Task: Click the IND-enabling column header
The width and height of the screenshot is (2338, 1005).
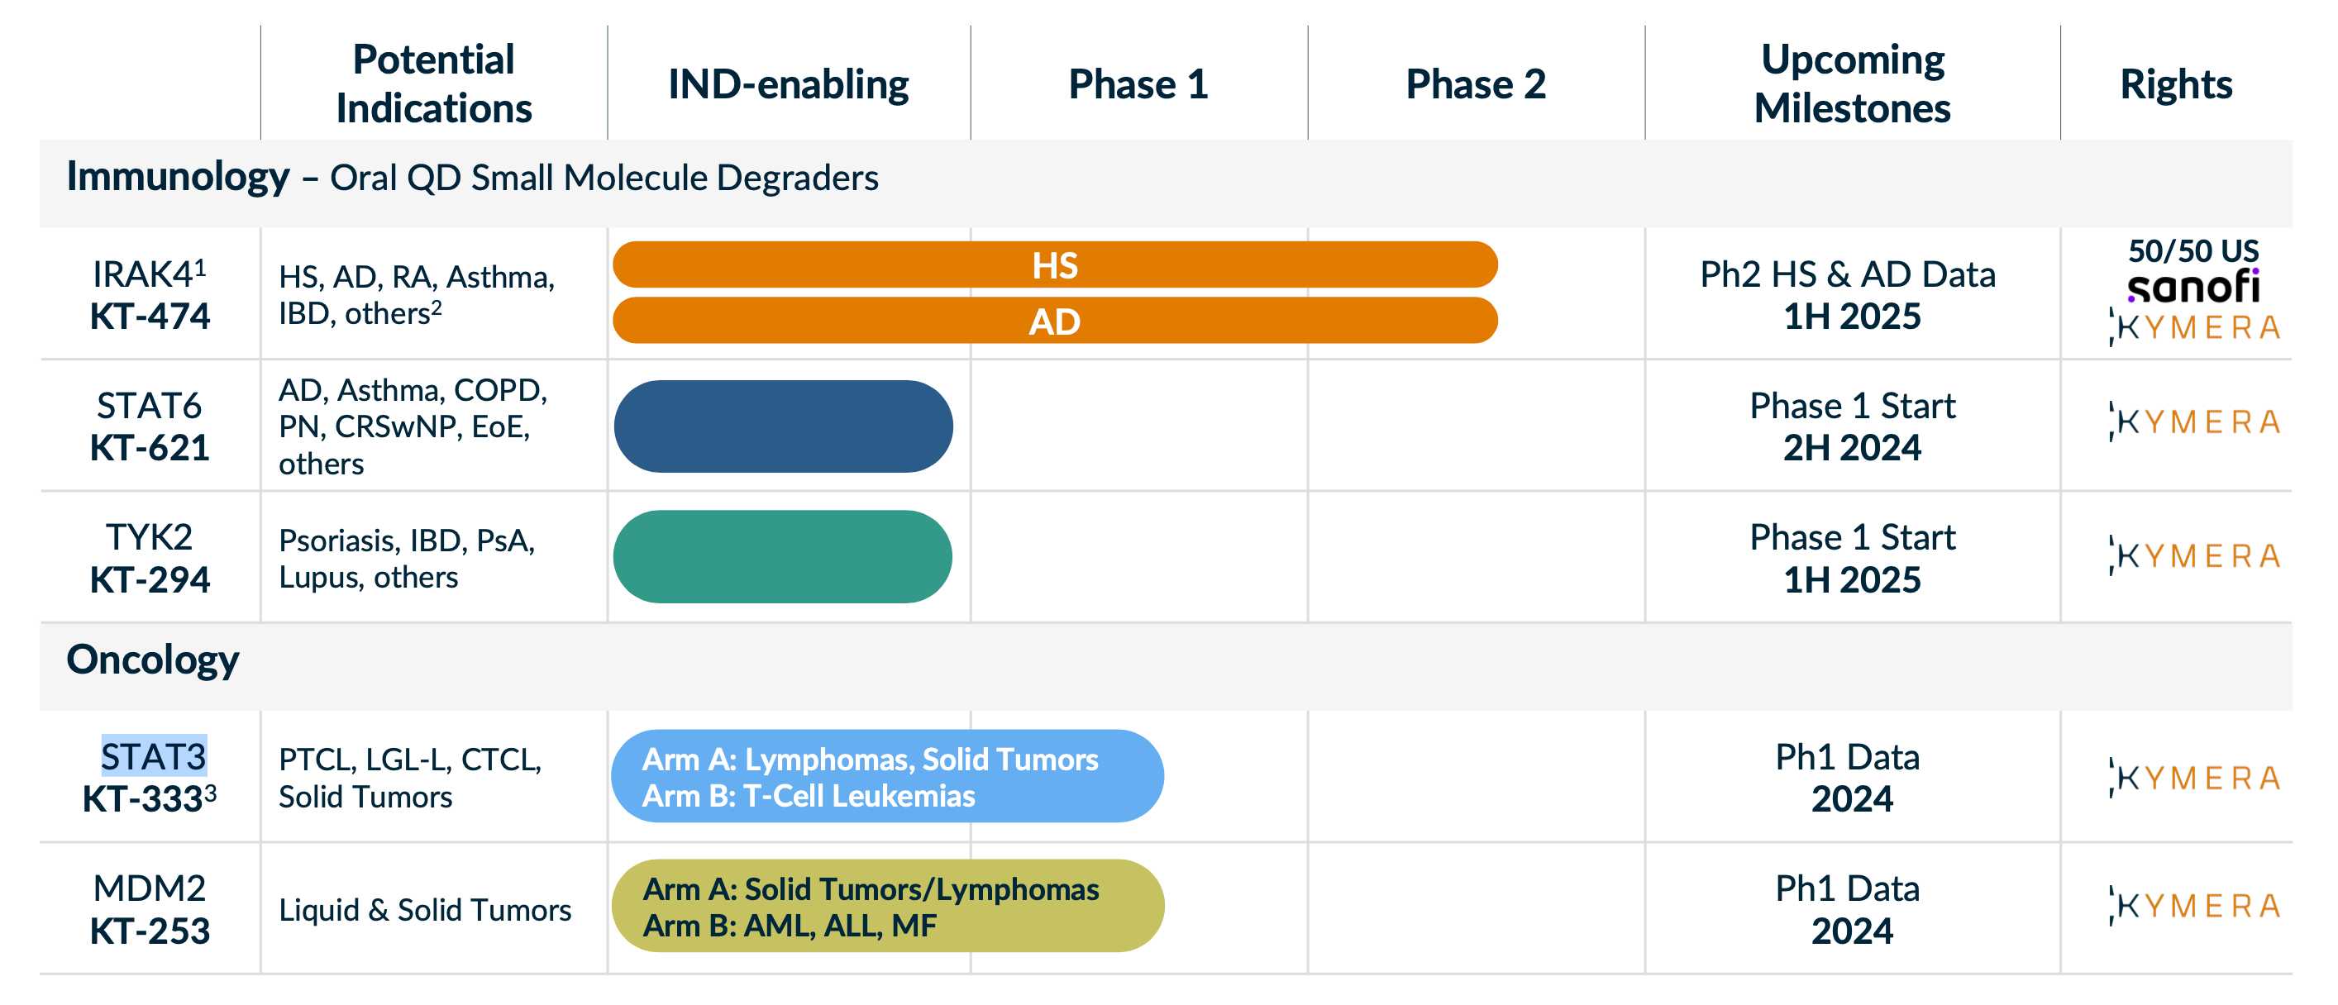Action: pos(788,84)
